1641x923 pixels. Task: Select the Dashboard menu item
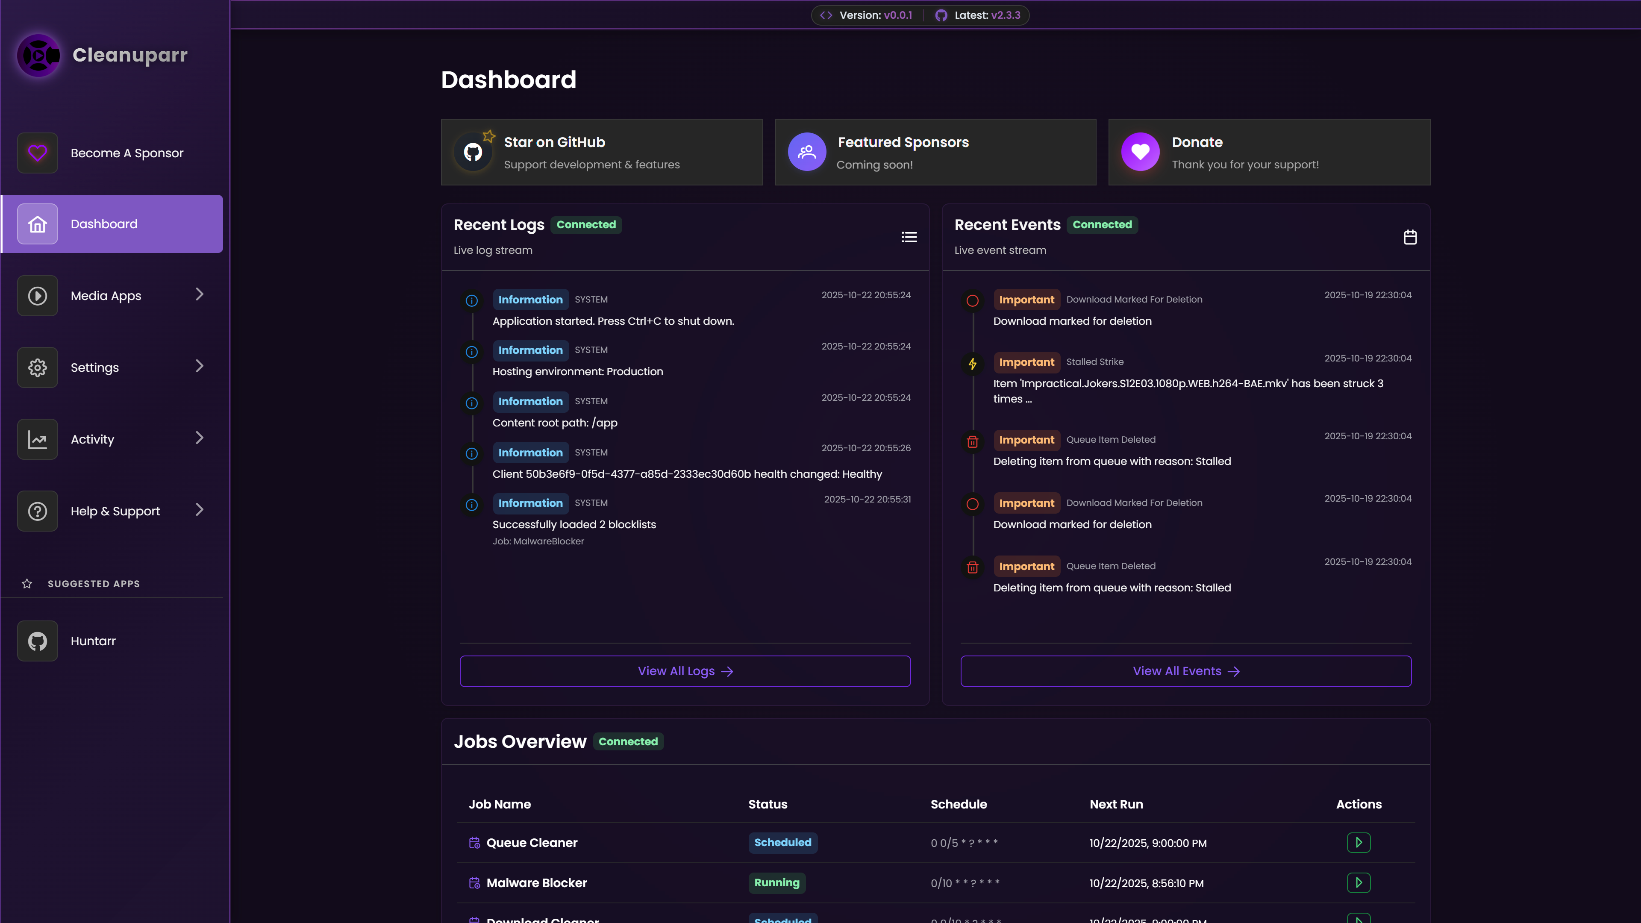(112, 224)
